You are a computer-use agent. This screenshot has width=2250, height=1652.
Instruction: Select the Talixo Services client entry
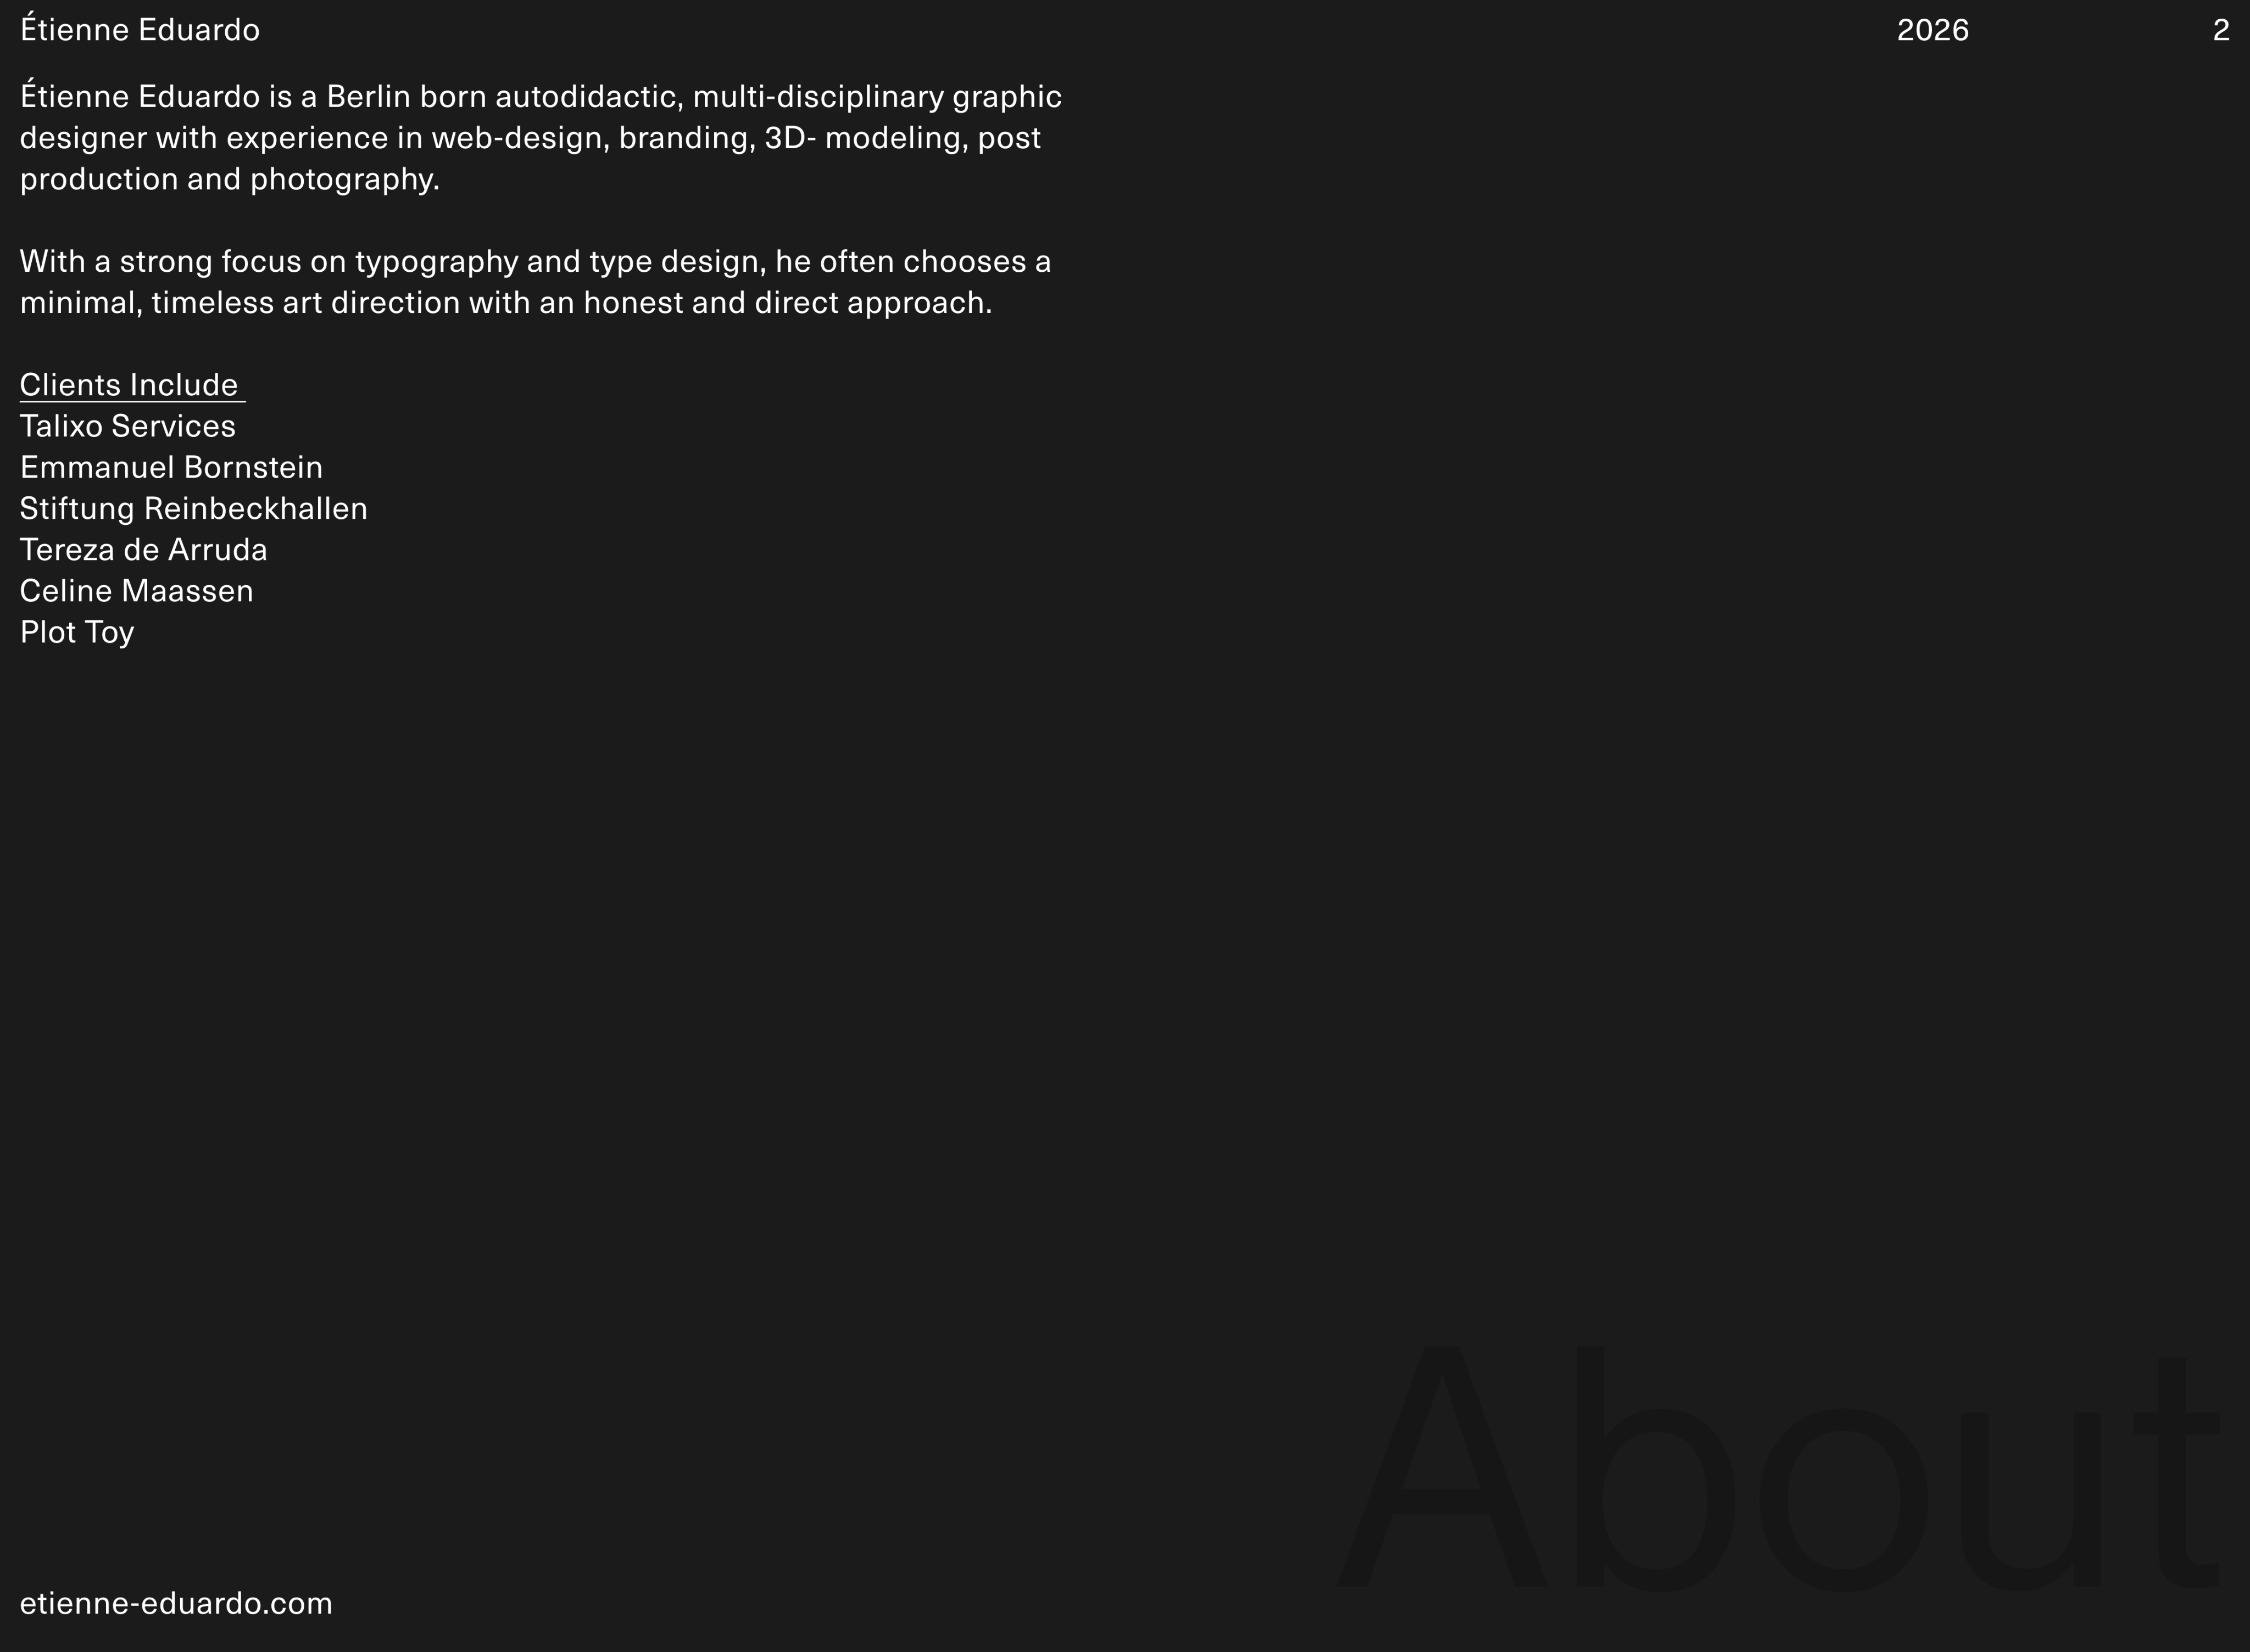[128, 426]
